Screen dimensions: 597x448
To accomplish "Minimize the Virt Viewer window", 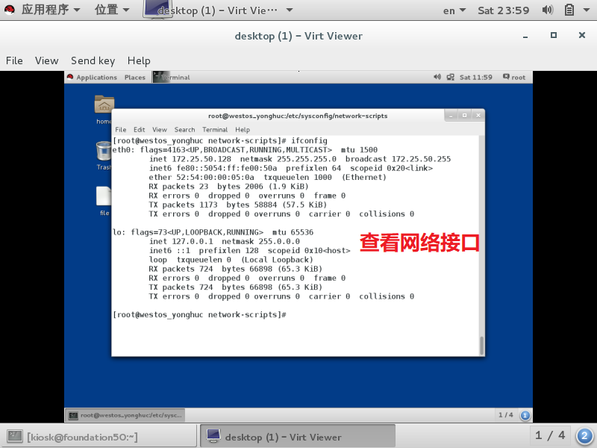I will (x=525, y=36).
